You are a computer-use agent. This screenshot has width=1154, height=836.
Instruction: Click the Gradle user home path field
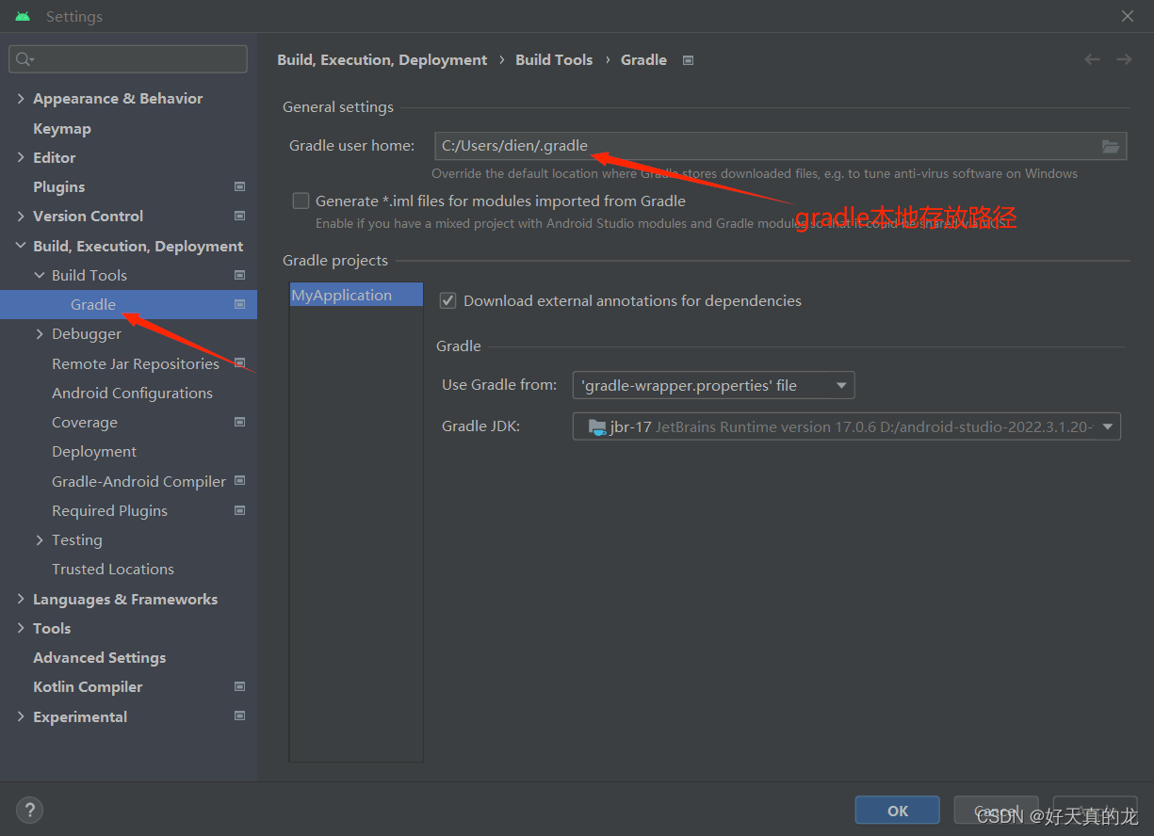click(x=765, y=146)
